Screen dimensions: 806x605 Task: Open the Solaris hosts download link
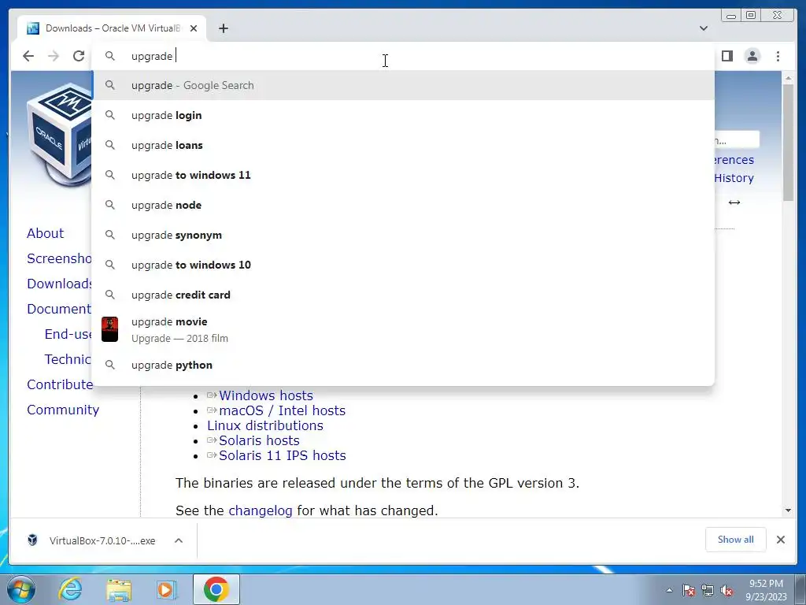pos(259,440)
